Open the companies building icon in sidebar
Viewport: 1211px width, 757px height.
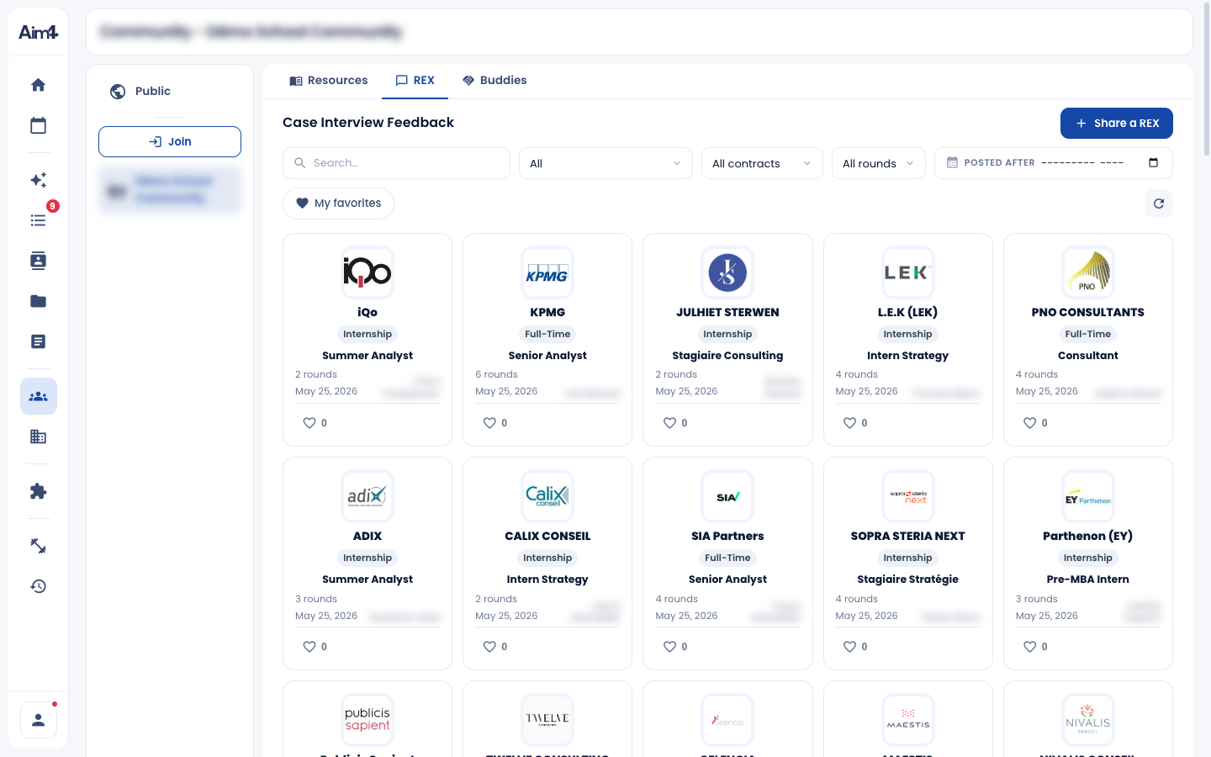point(38,437)
